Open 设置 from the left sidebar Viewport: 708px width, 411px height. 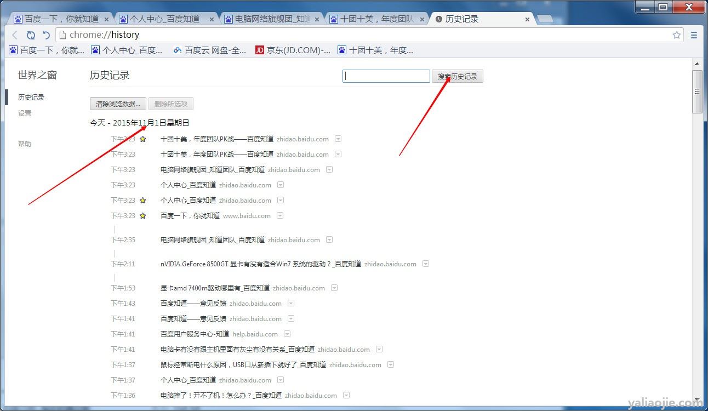25,113
